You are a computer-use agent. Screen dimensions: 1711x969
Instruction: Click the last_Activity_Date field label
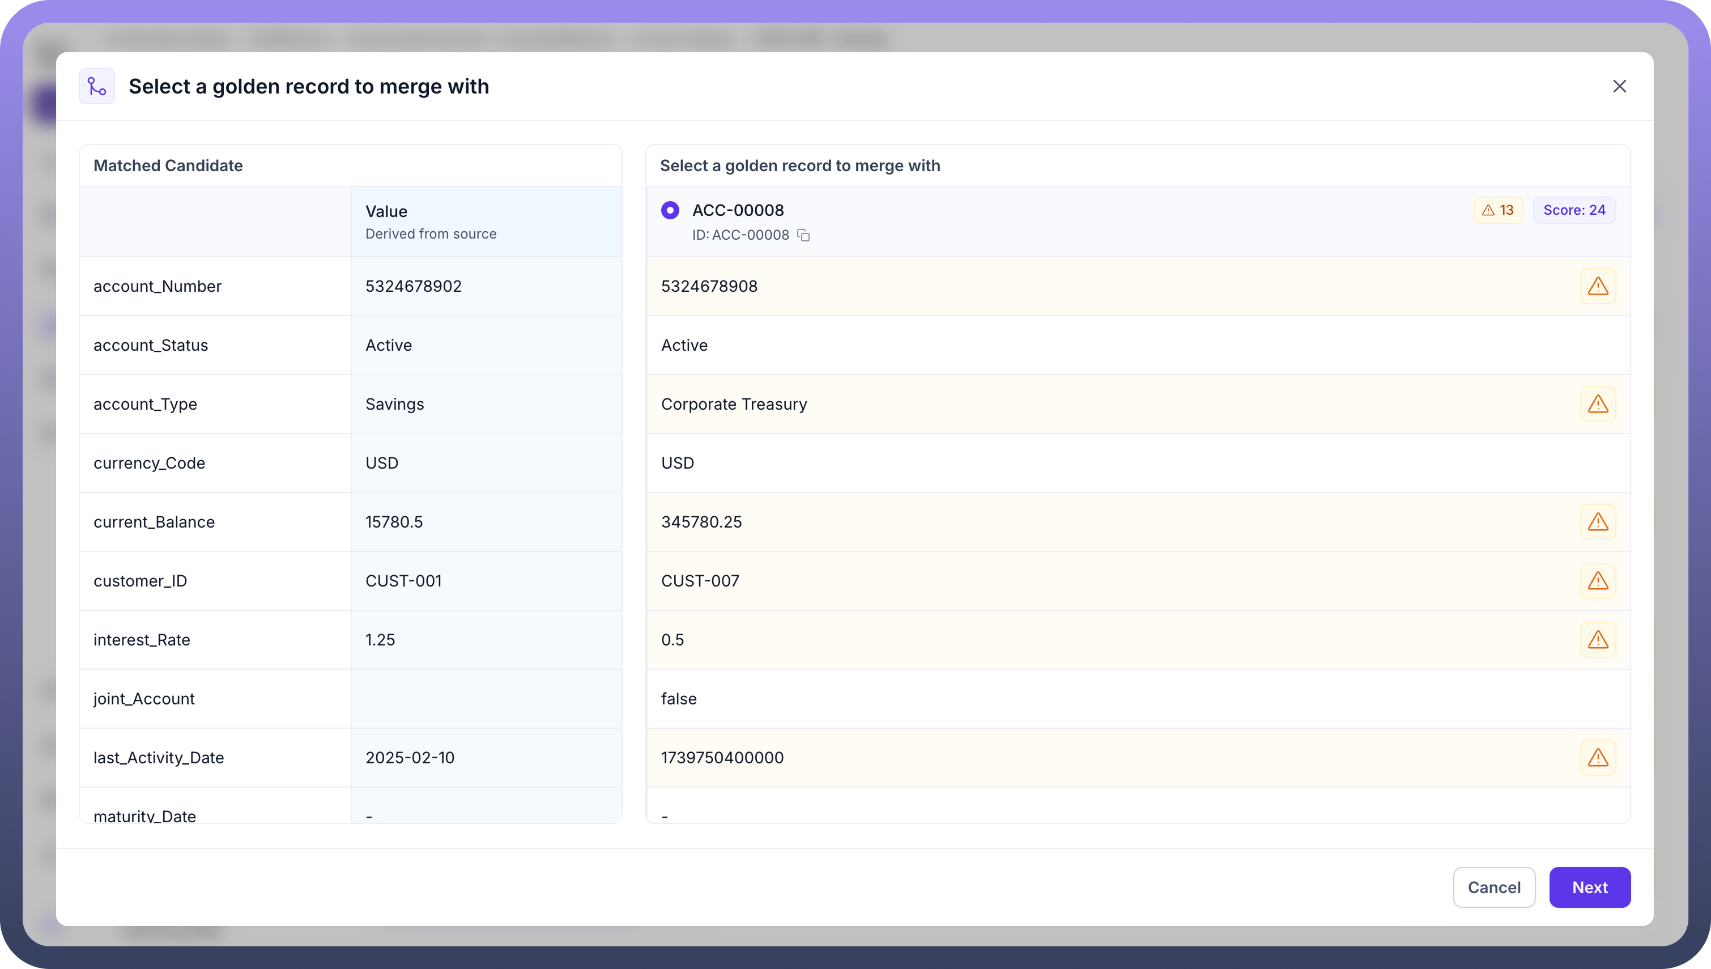(x=158, y=758)
